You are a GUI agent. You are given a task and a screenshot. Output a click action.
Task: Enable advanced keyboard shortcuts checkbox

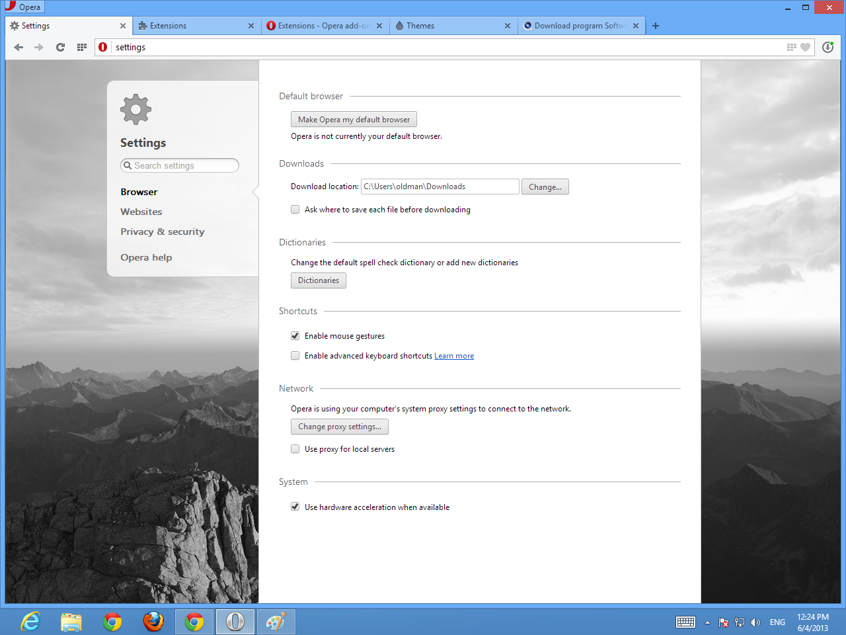[x=295, y=356]
